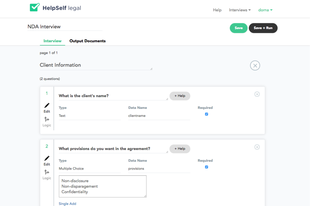This screenshot has height=206, width=310.
Task: Remove question 1 using its X icon
Action: coord(257,94)
